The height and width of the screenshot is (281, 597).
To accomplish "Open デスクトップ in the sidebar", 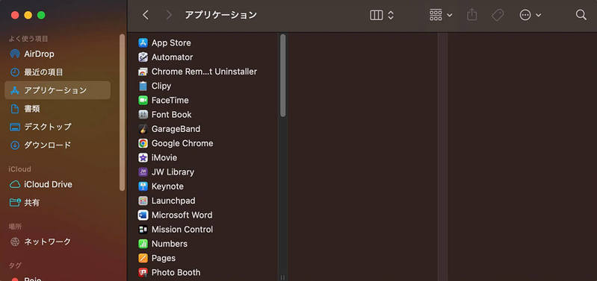I will coord(58,127).
